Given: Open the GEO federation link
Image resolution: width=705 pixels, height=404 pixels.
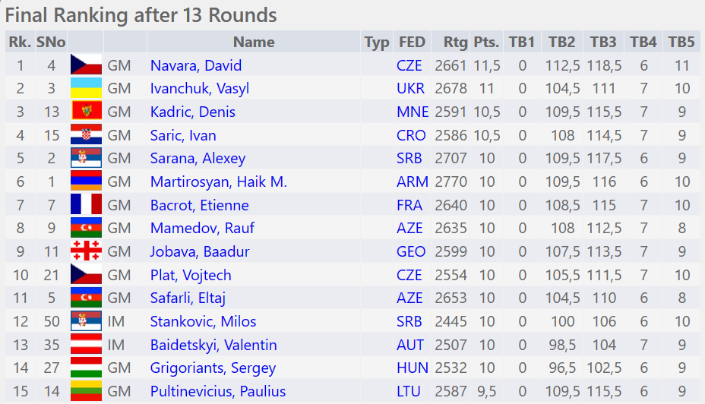Looking at the screenshot, I should (x=411, y=252).
